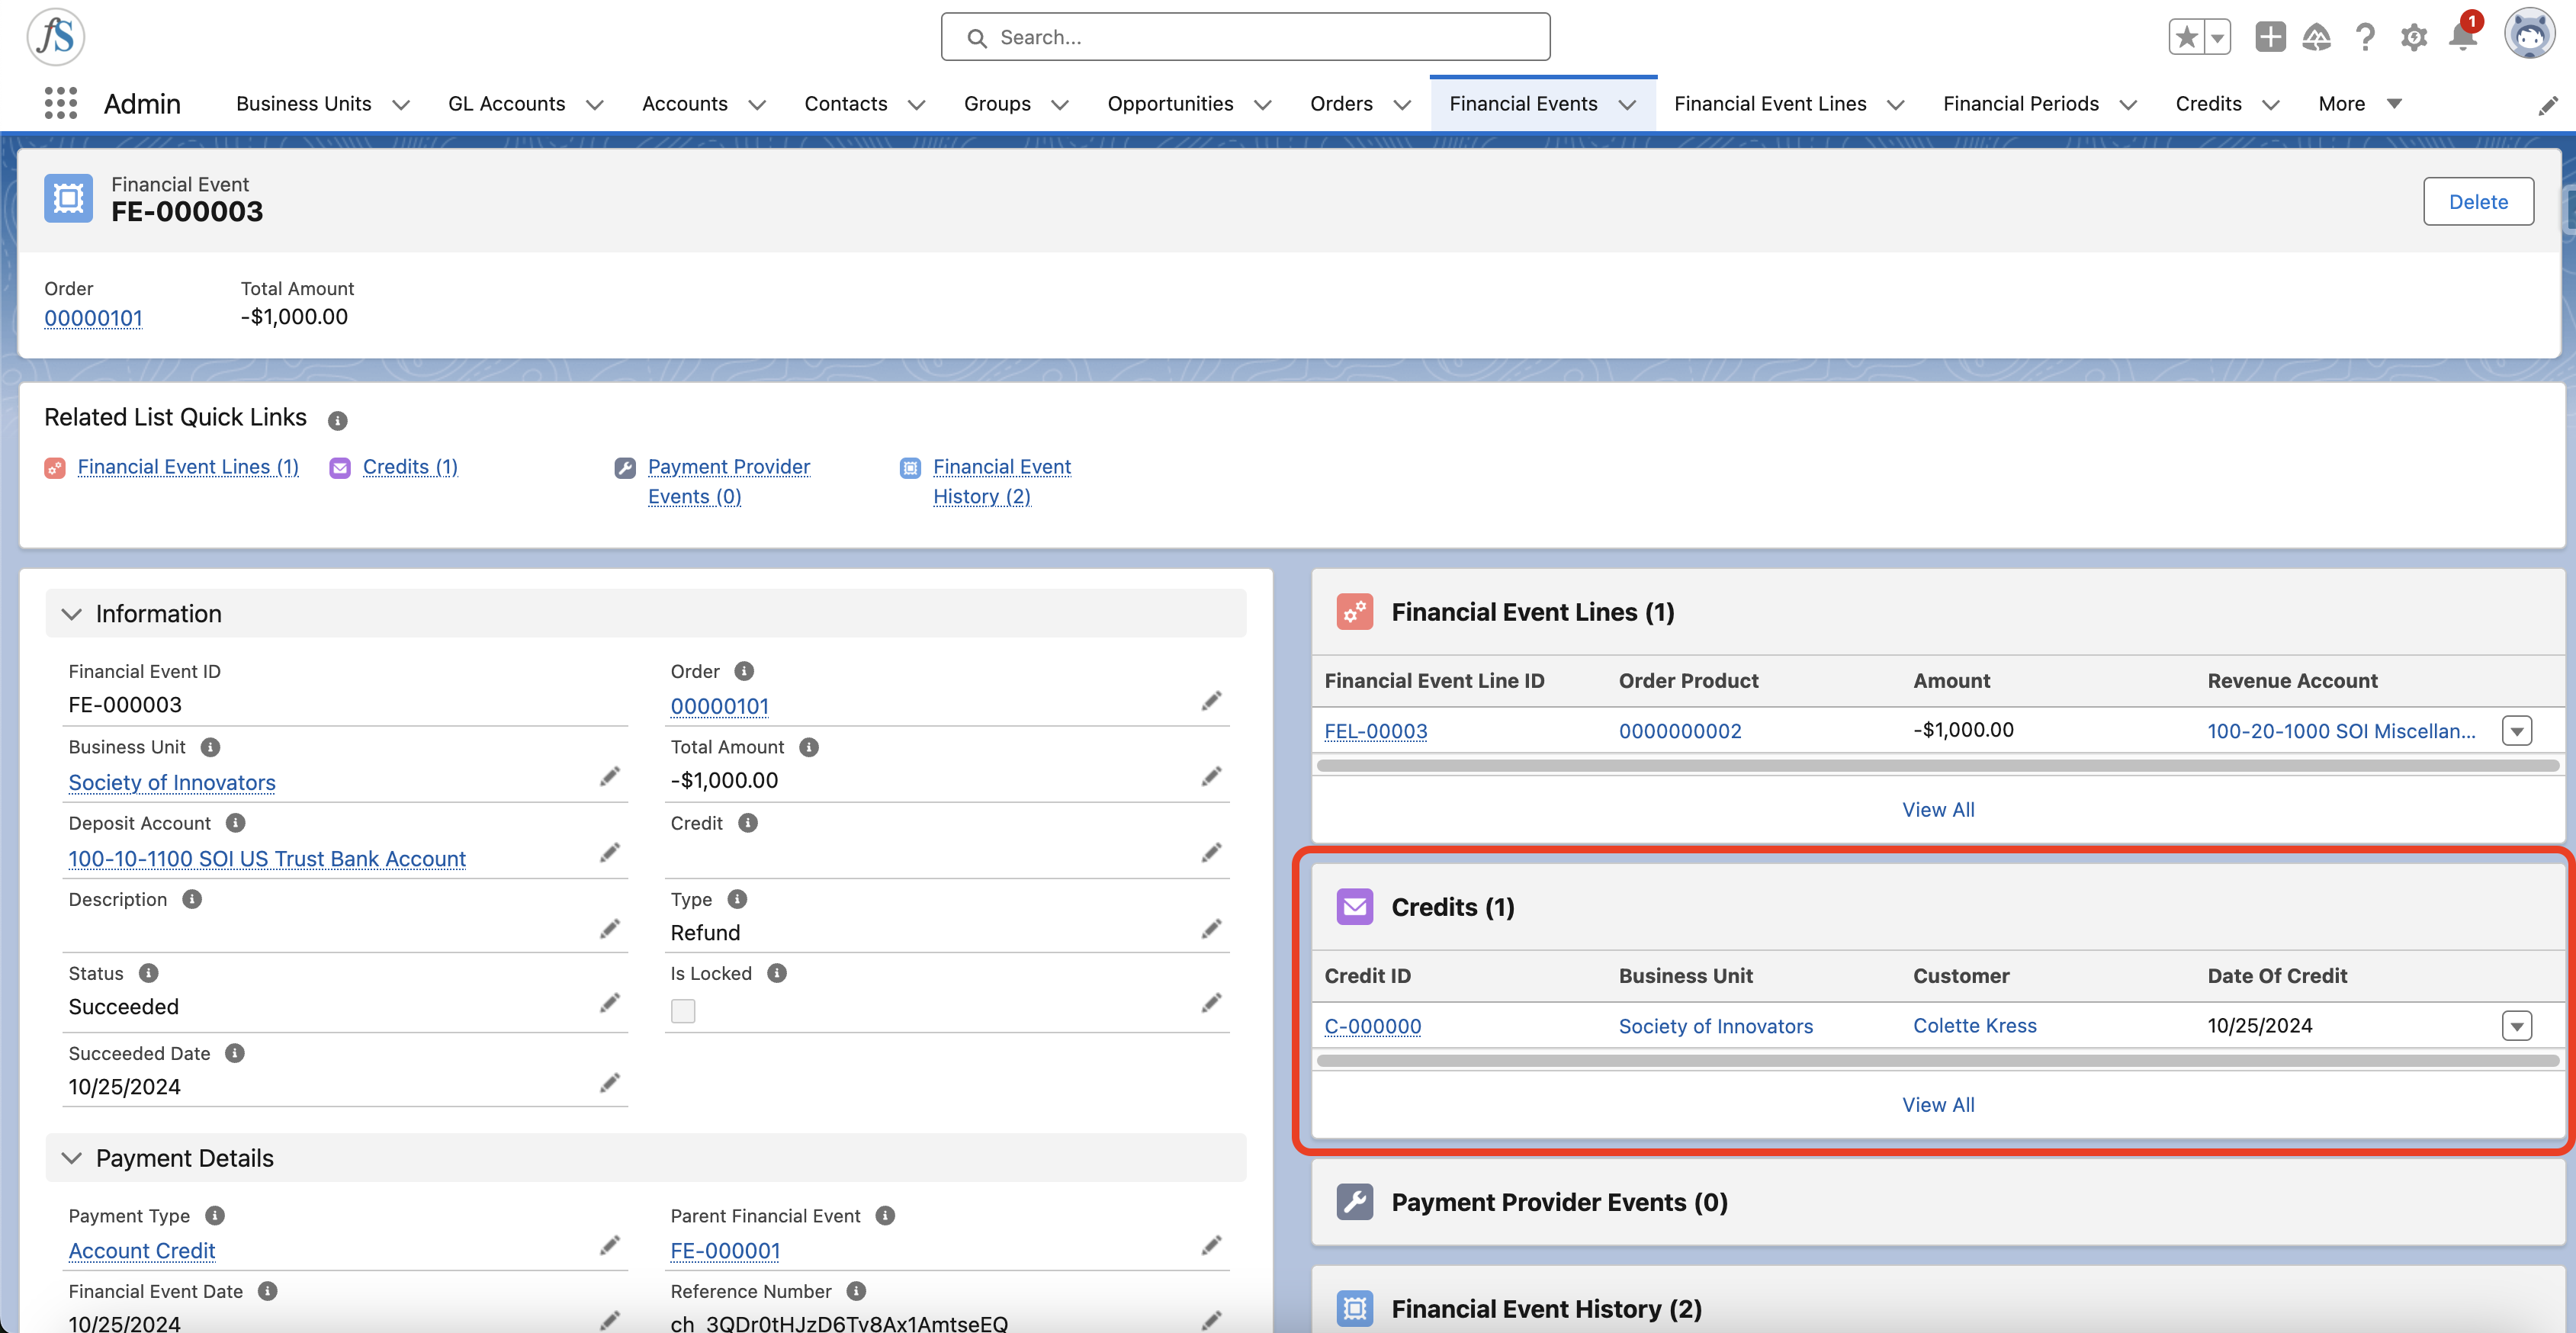Toggle the Is Locked checkbox
Screen dimensions: 2576x1333
(x=683, y=1011)
